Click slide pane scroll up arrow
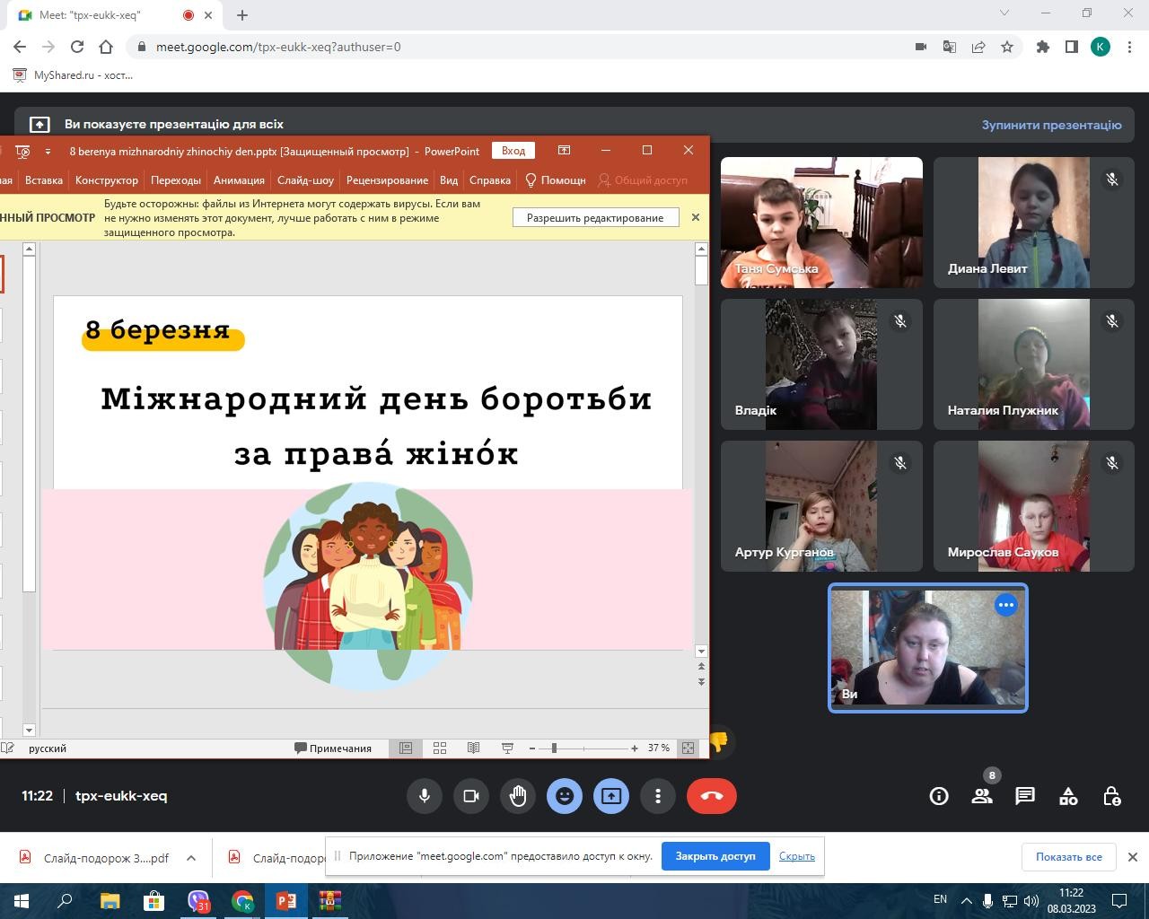1149x919 pixels. coord(701,249)
